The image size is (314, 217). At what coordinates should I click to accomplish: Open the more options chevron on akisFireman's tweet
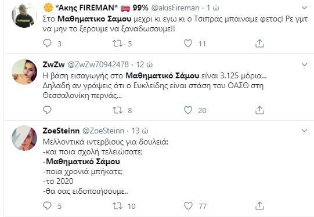[x=304, y=8]
